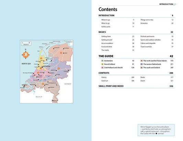The width and height of the screenshot is (183, 141).
Task: Click the page number 42 beside THE GUIDE
Action: [171, 56]
